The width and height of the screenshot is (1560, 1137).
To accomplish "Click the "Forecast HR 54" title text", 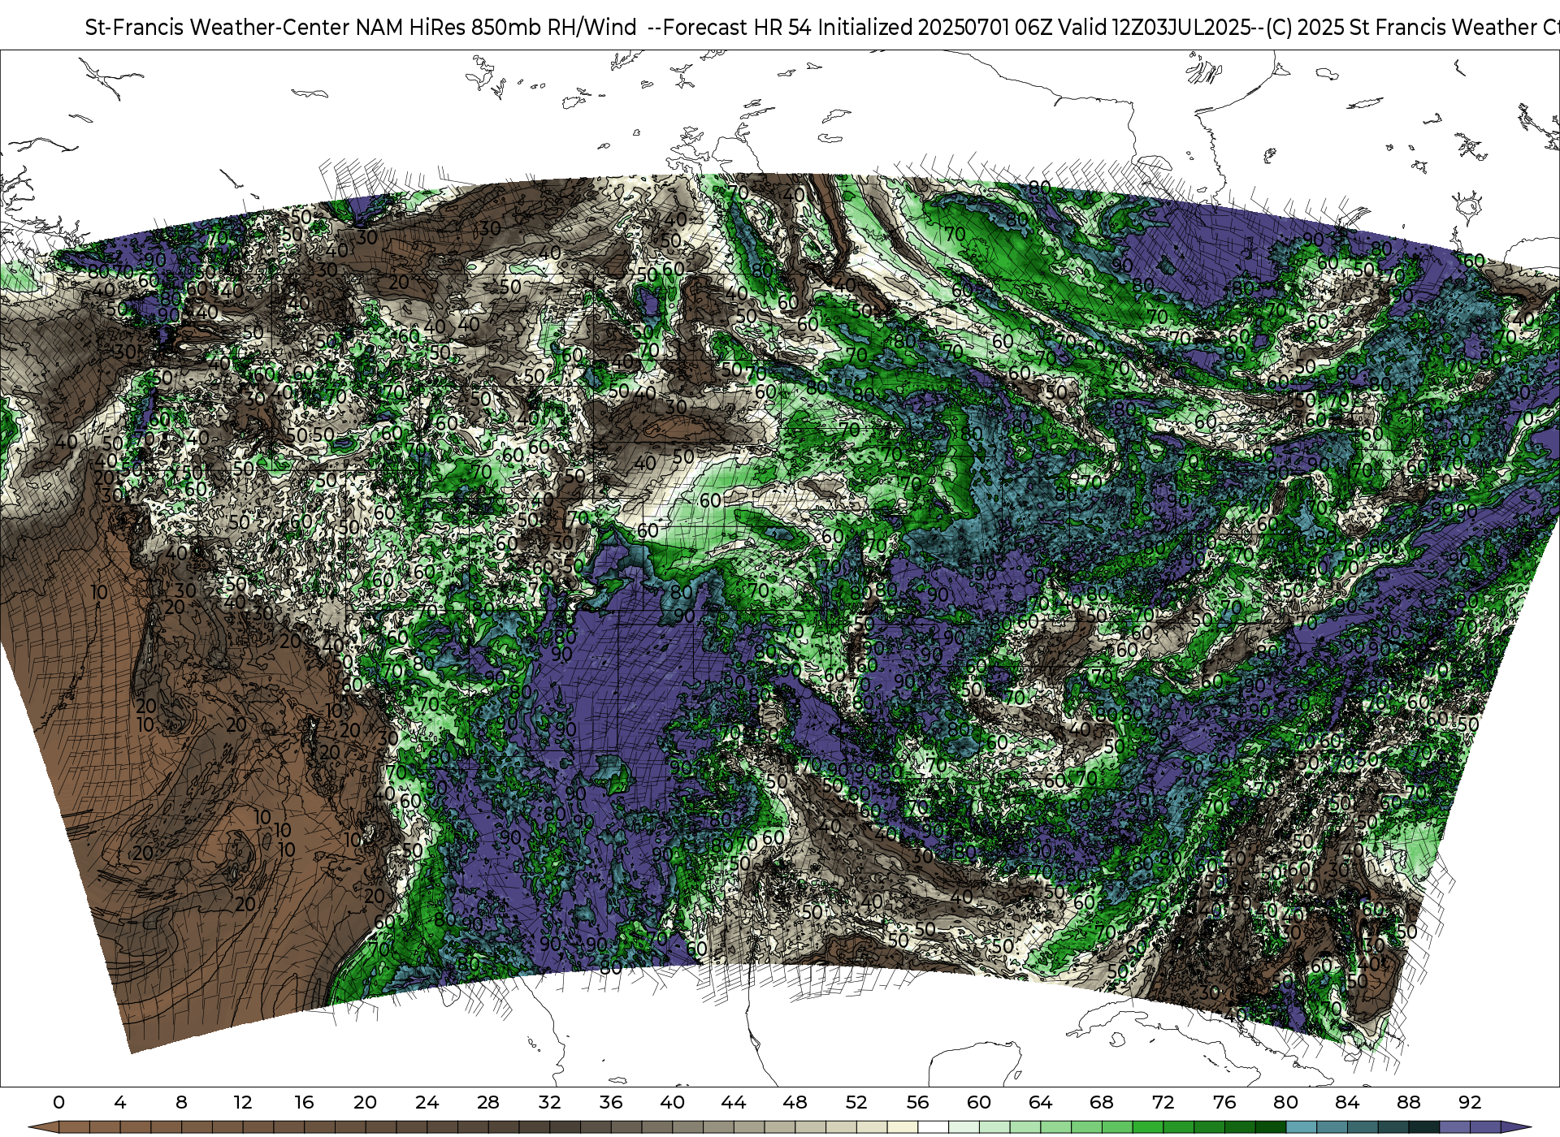I will (x=738, y=28).
